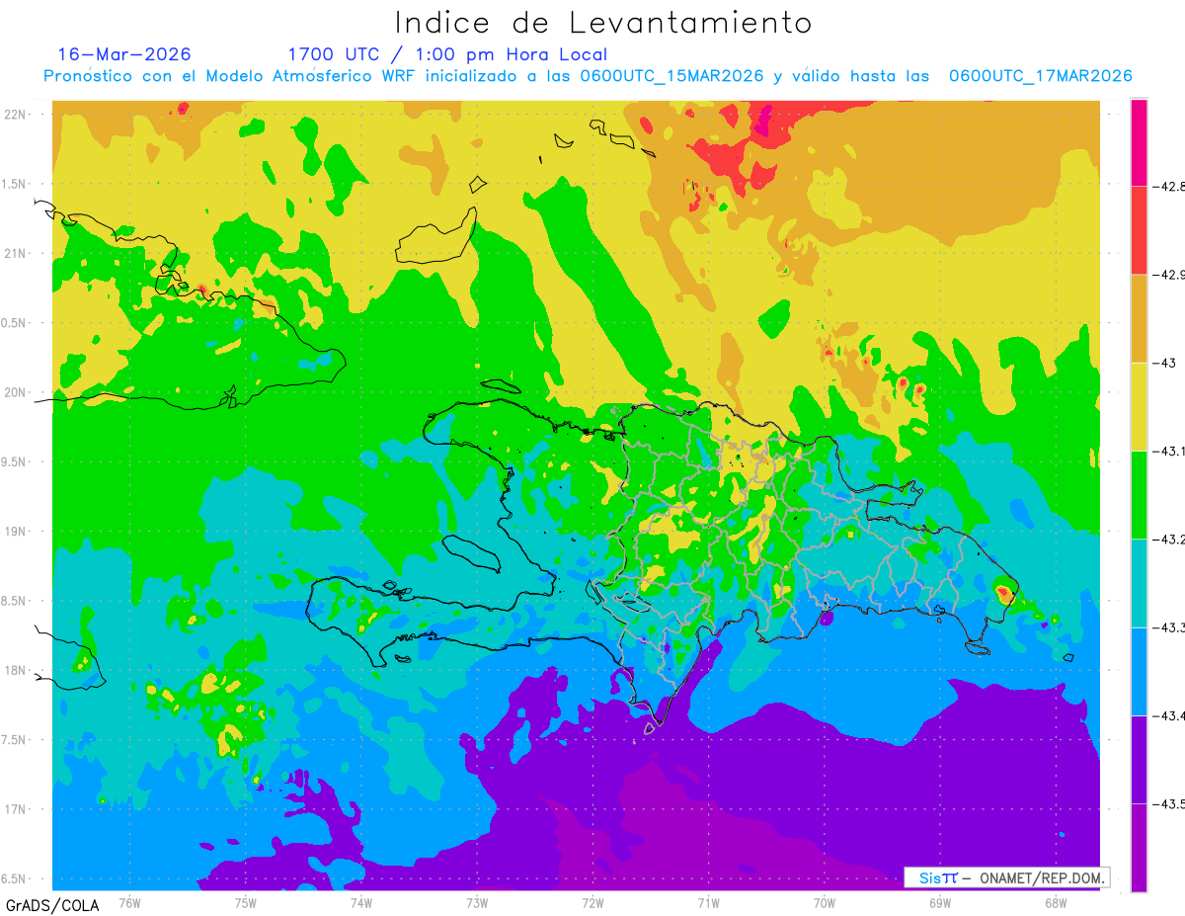Pick the orange swatch between -42.9 and -43
The width and height of the screenshot is (1185, 916).
point(1139,318)
